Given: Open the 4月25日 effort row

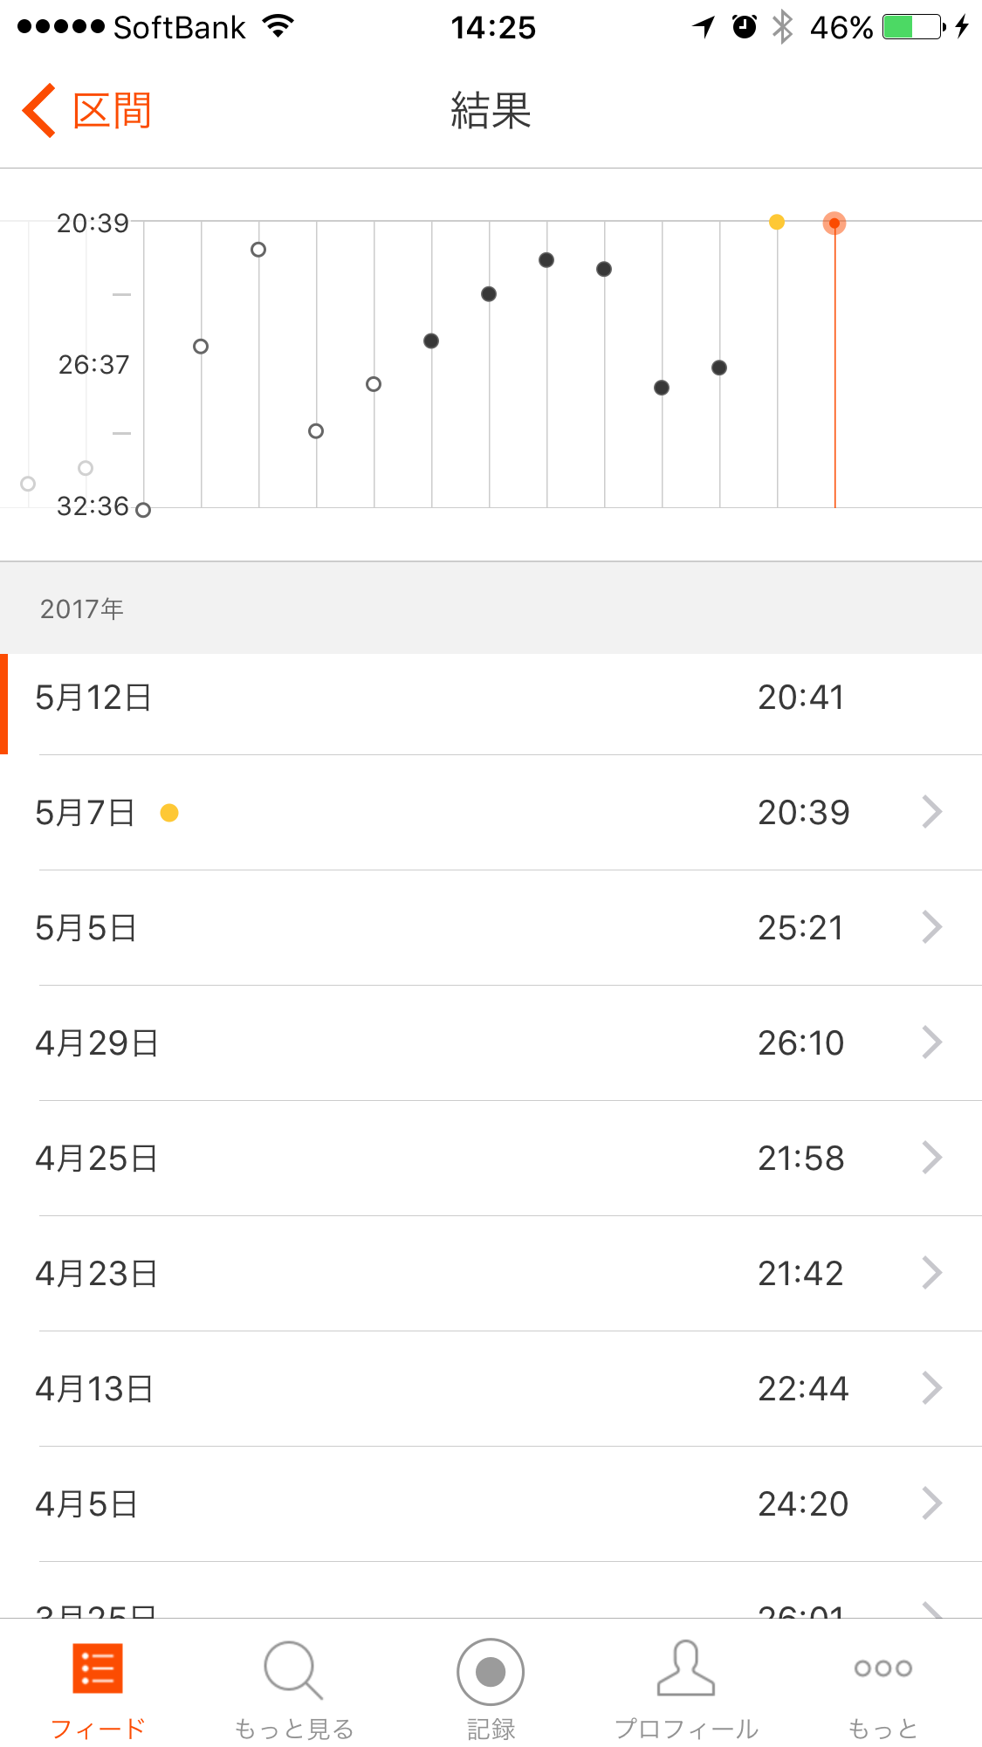Looking at the screenshot, I should click(x=491, y=1158).
